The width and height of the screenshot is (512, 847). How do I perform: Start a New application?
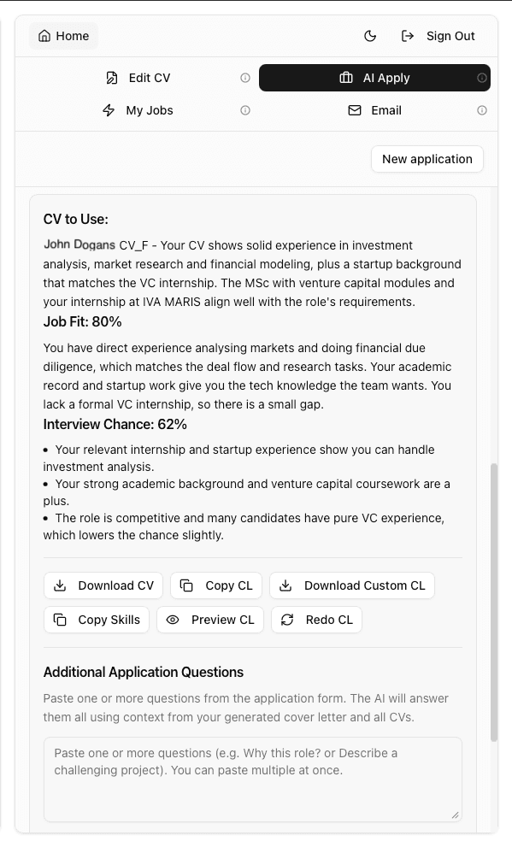(x=427, y=159)
